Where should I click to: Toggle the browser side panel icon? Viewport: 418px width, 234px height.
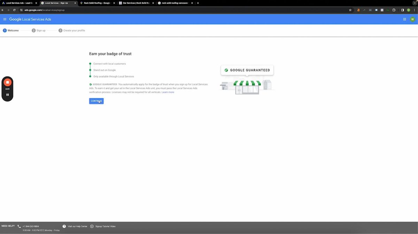click(402, 10)
